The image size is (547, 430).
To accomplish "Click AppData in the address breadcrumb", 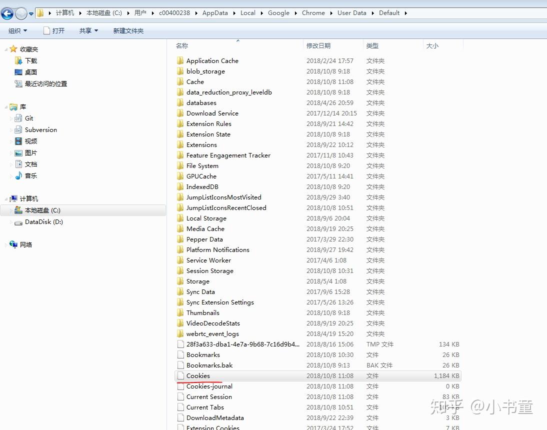I will coord(215,13).
